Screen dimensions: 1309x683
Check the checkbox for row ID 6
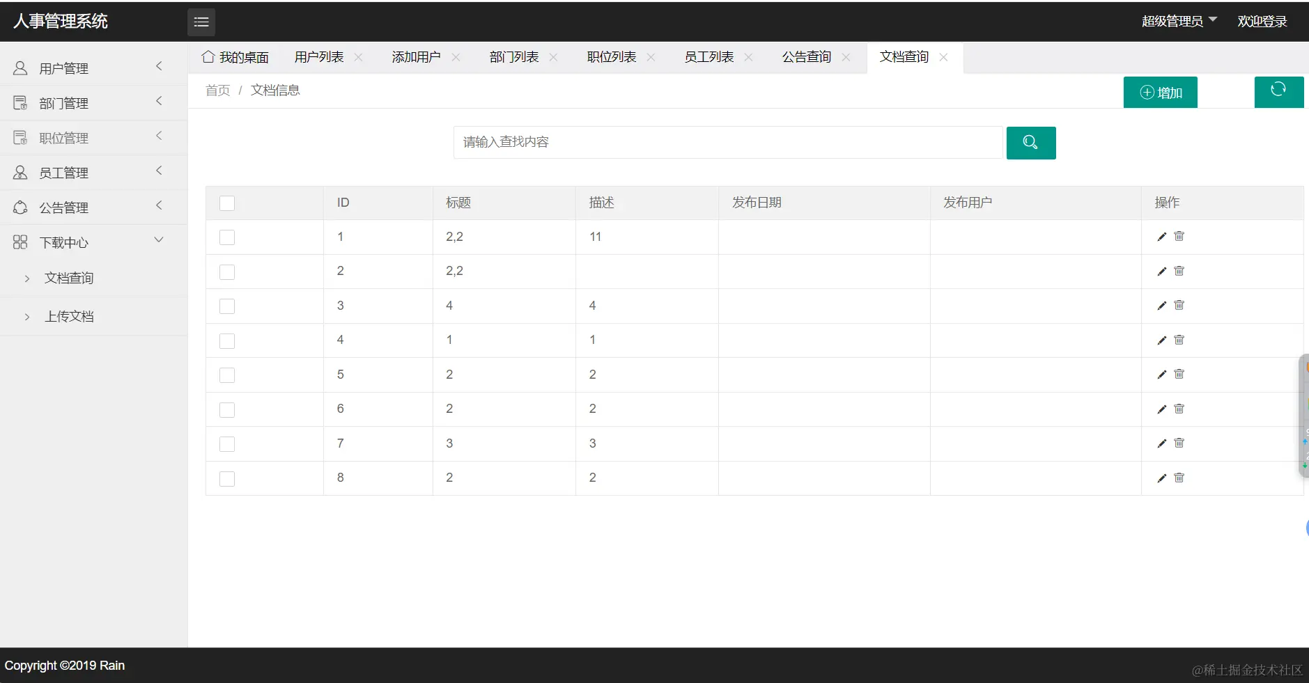[x=227, y=410]
